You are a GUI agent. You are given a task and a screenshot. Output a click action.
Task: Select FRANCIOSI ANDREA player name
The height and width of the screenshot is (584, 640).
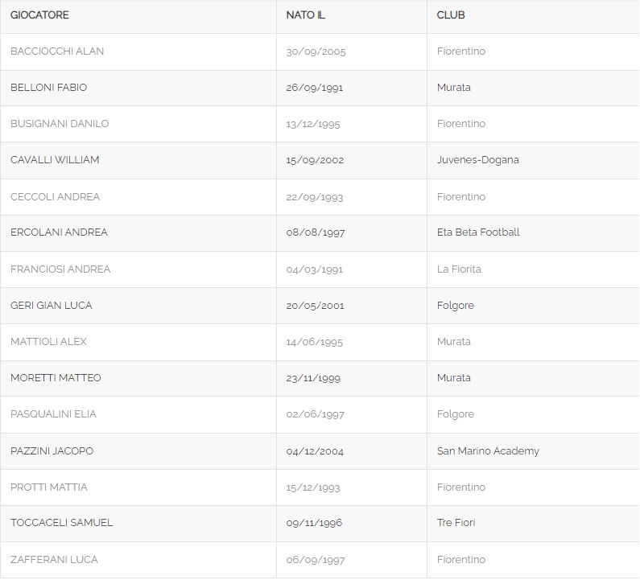point(60,269)
